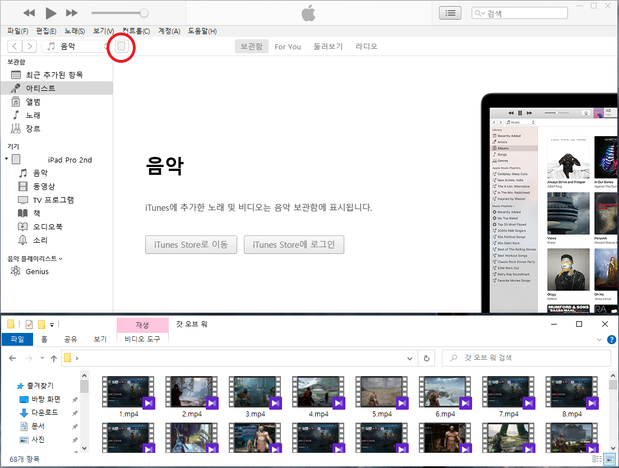
Task: Open the 음악 media type dropdown
Action: pos(75,46)
